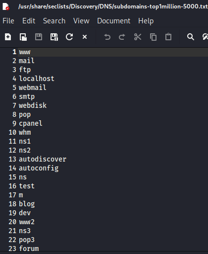Image resolution: width=208 pixels, height=254 pixels.
Task: Open the View menu
Action: pyautogui.click(x=81, y=21)
